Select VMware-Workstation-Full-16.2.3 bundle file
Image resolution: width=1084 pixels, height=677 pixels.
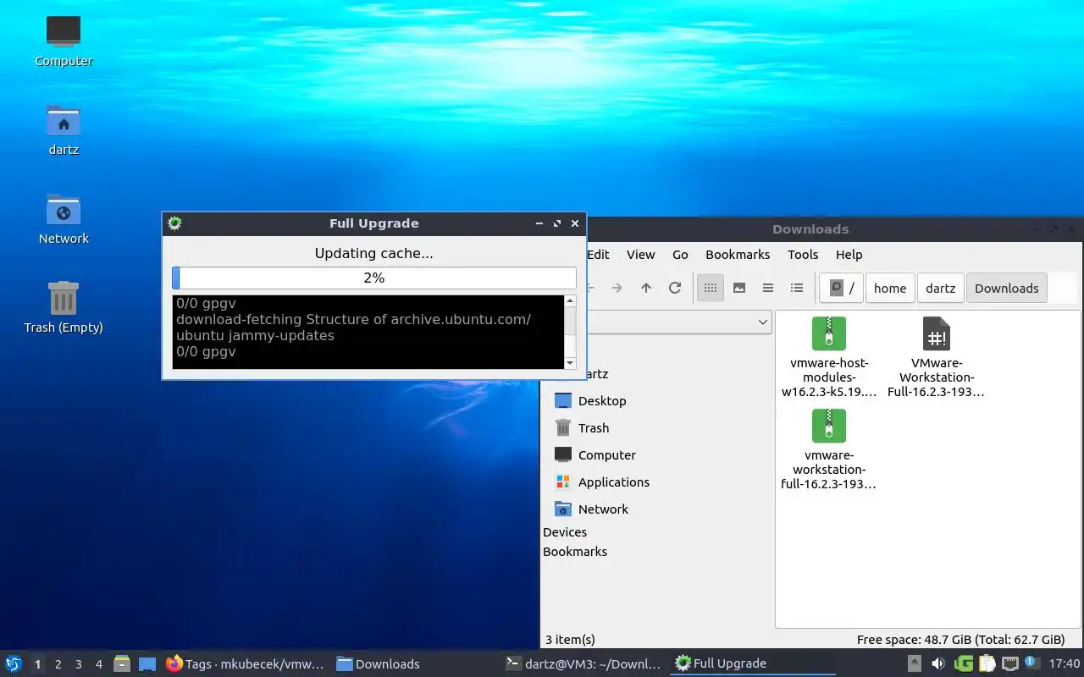click(936, 357)
